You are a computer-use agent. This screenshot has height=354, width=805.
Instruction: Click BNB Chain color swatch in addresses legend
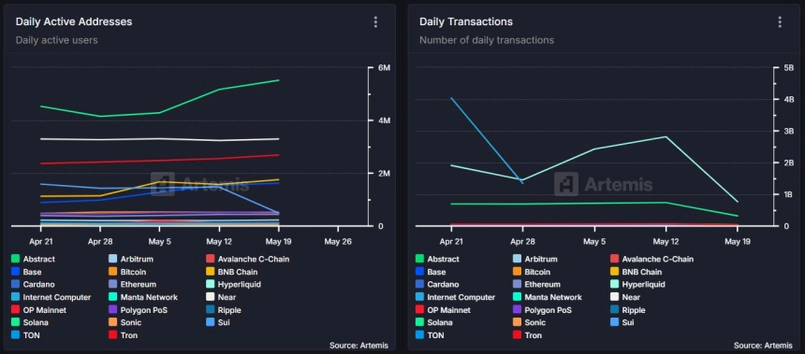pos(210,272)
